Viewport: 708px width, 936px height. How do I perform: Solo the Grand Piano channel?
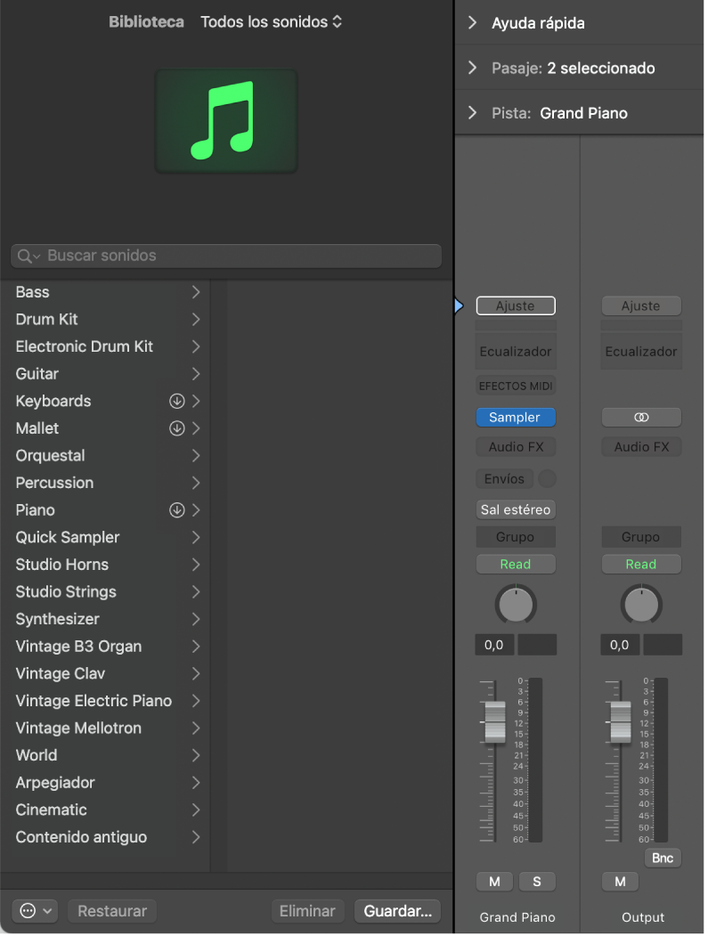click(x=537, y=882)
